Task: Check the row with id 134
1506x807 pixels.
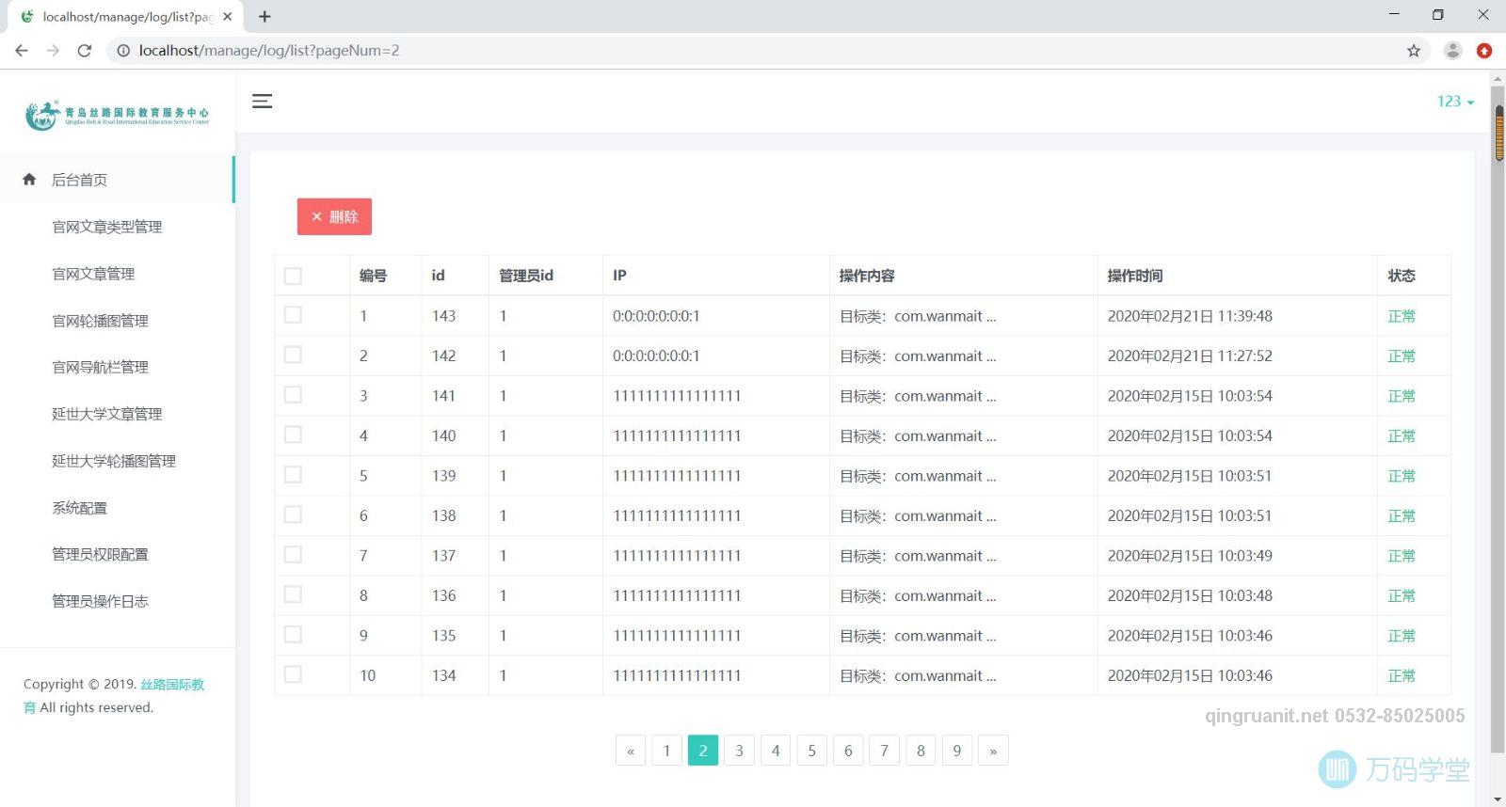Action: point(293,674)
